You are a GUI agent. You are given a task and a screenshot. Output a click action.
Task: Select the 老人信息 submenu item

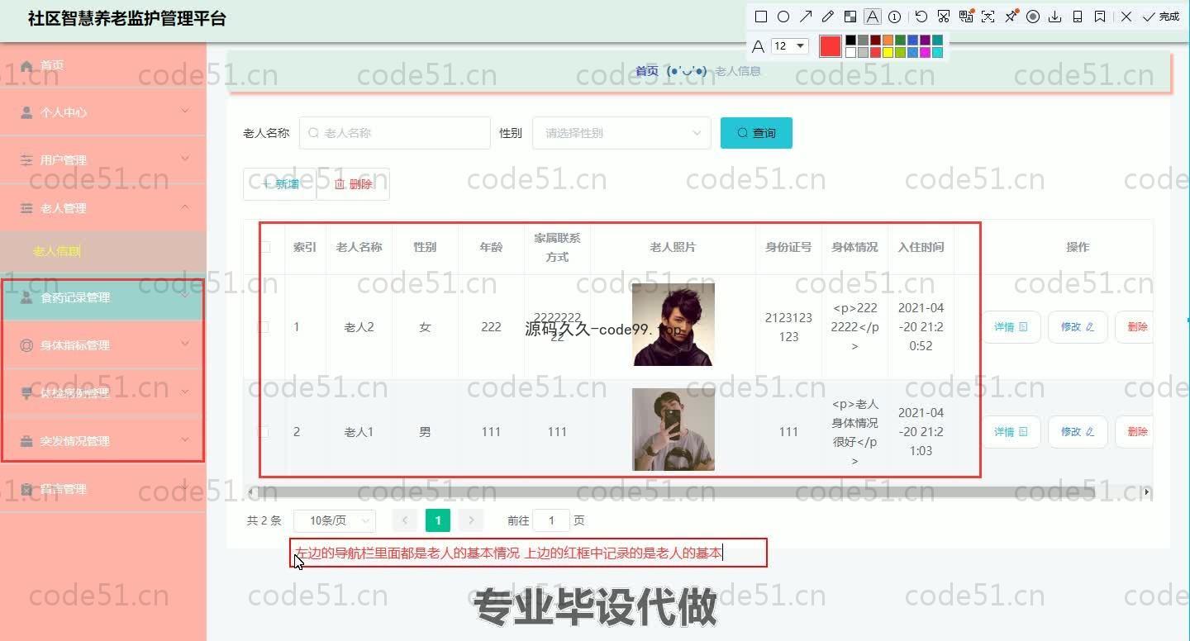tap(102, 252)
